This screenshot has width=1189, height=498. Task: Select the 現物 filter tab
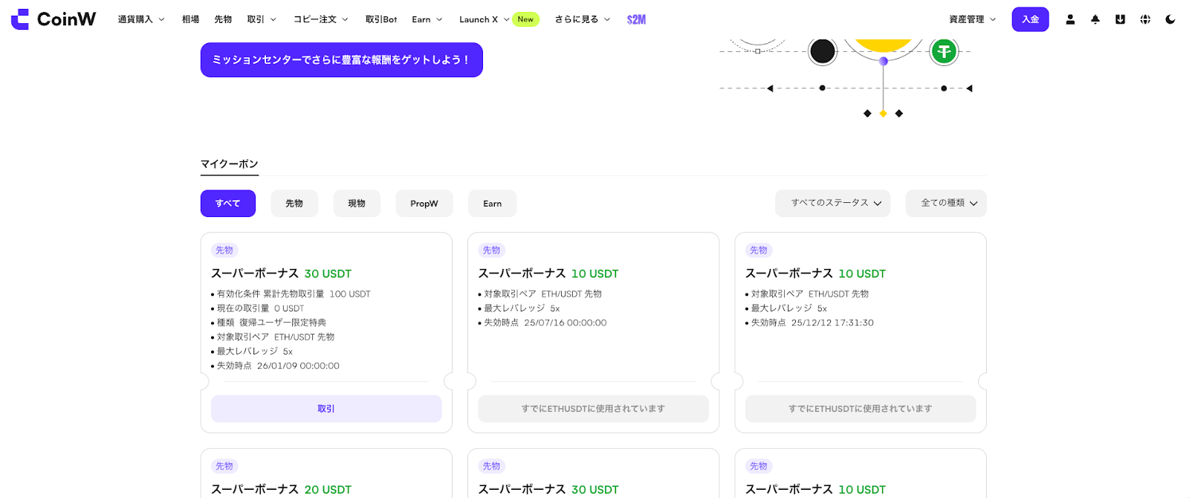pyautogui.click(x=357, y=204)
